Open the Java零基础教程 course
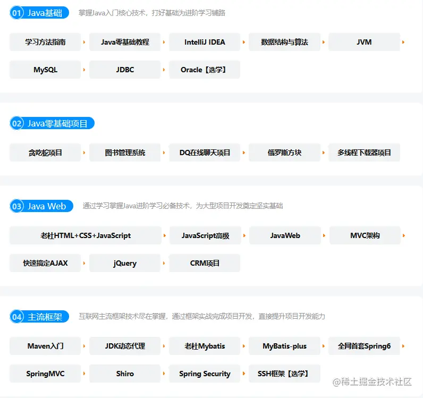423x398 pixels. point(125,42)
